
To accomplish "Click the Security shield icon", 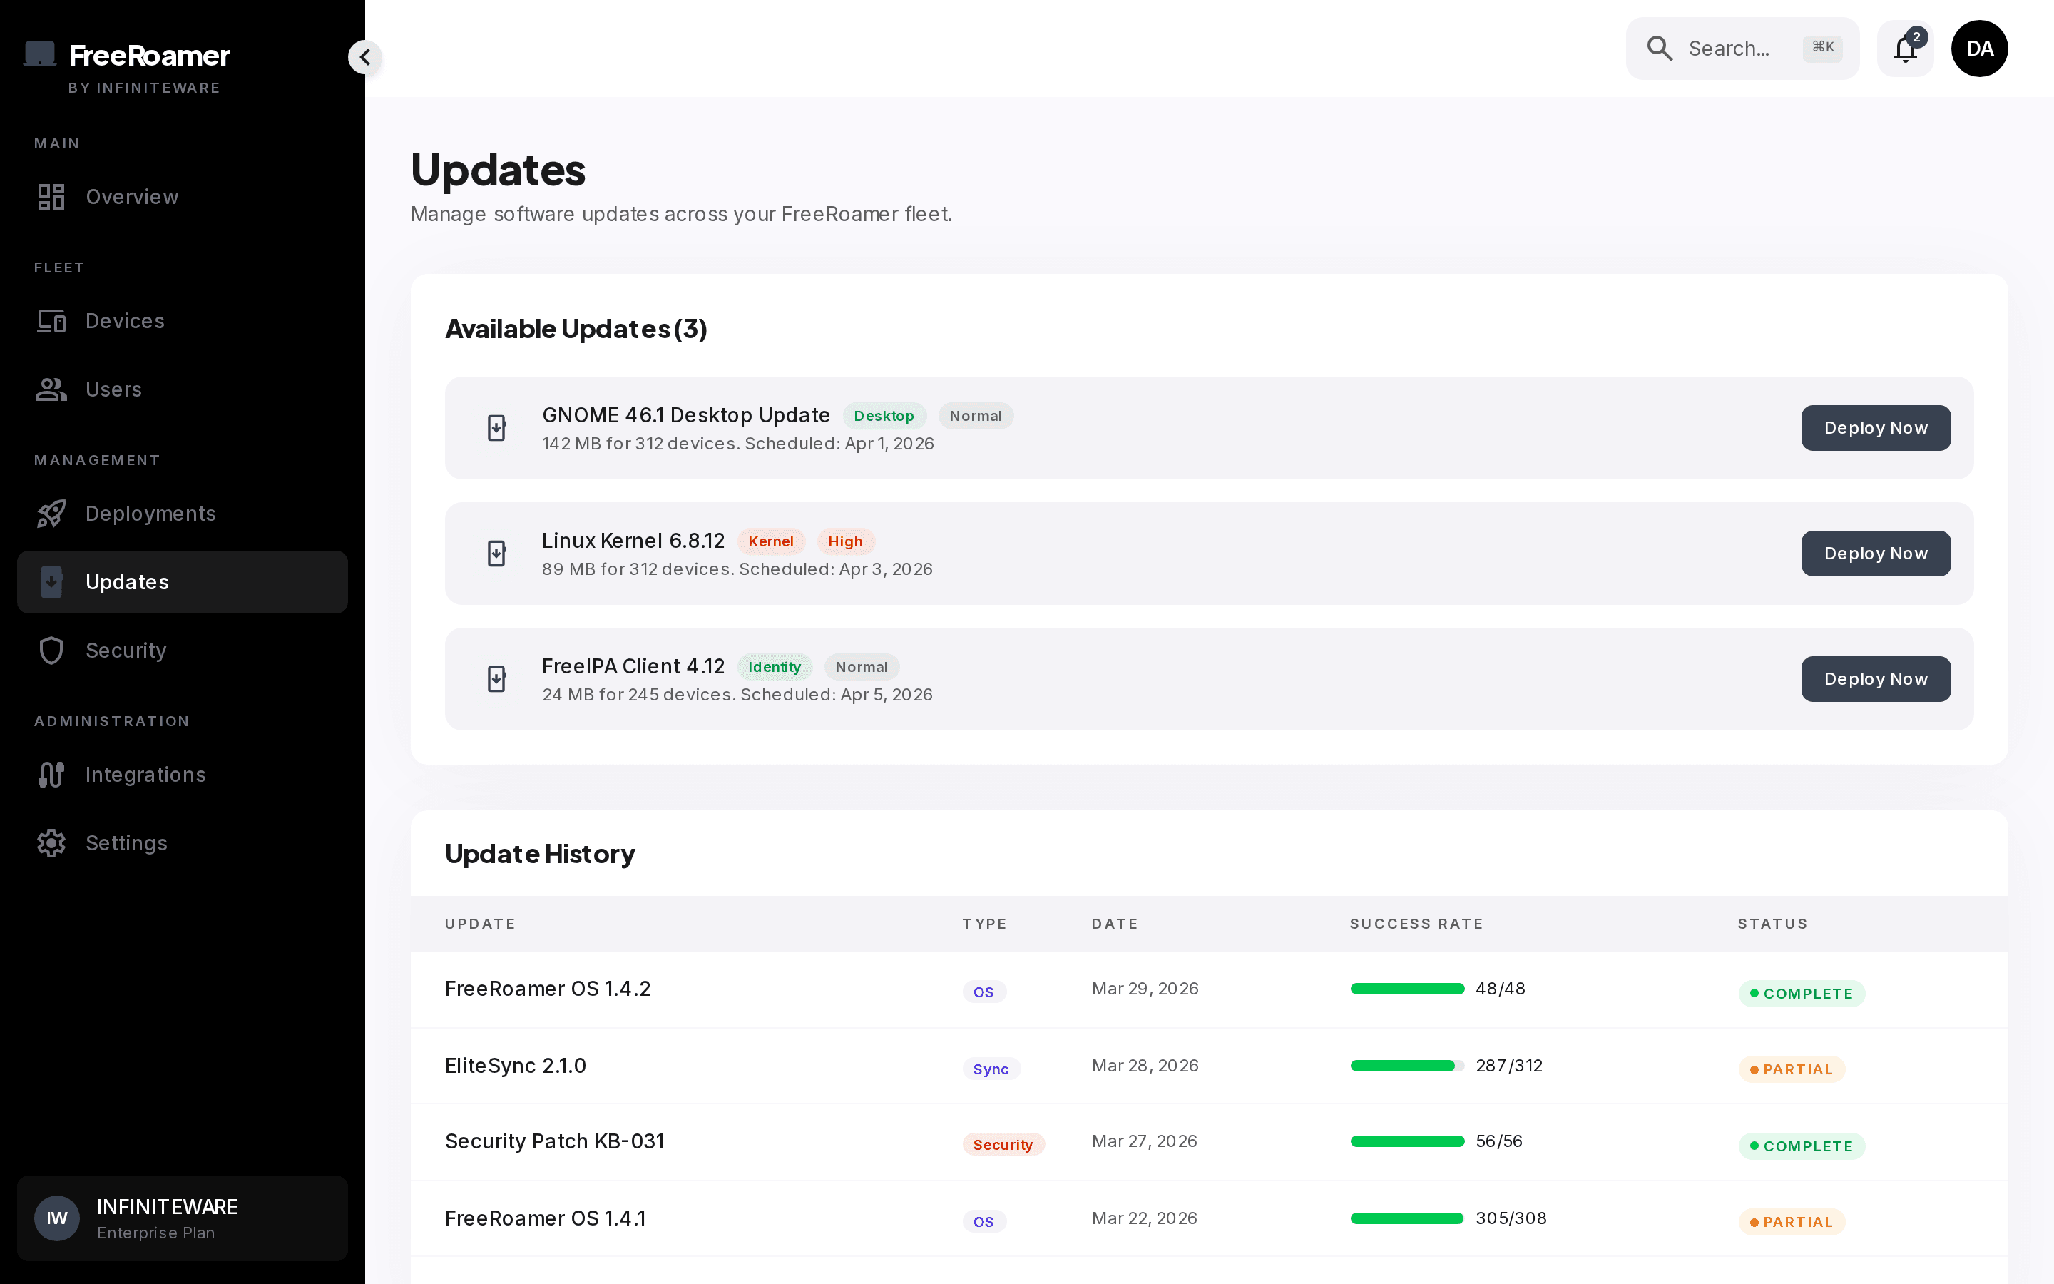I will pyautogui.click(x=51, y=651).
